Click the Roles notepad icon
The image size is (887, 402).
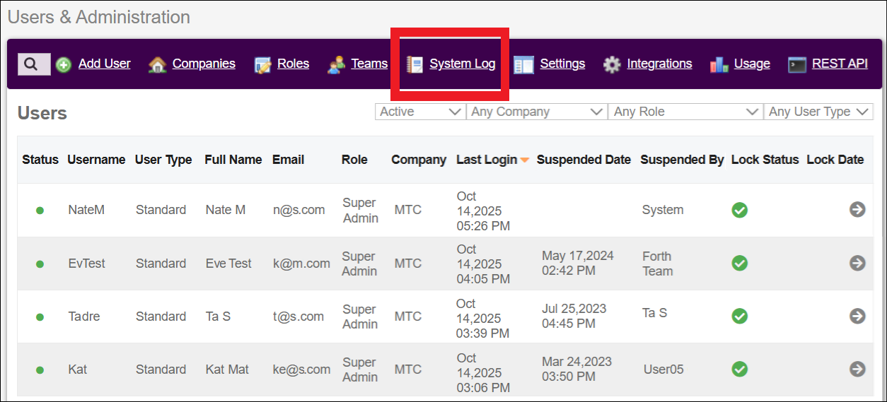263,64
